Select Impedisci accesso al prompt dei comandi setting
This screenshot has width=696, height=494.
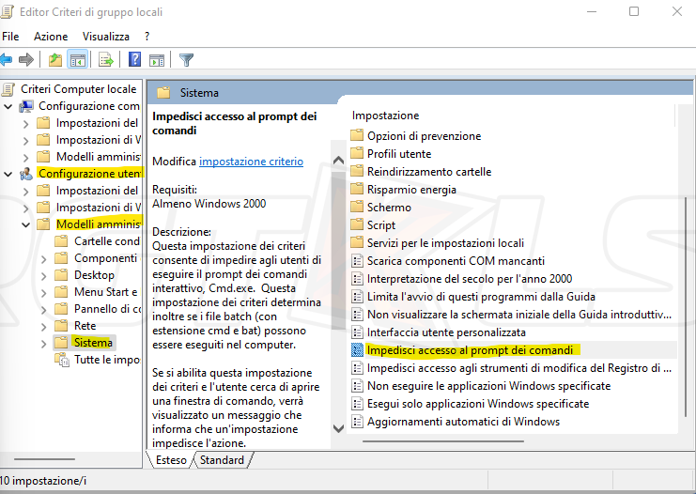(x=470, y=350)
